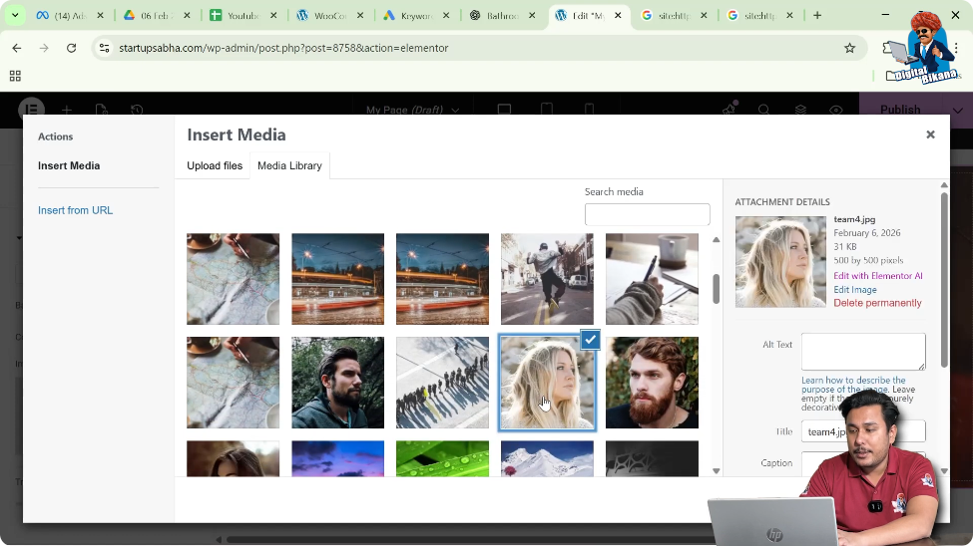
Task: Open the Insert from URL option
Action: [75, 210]
